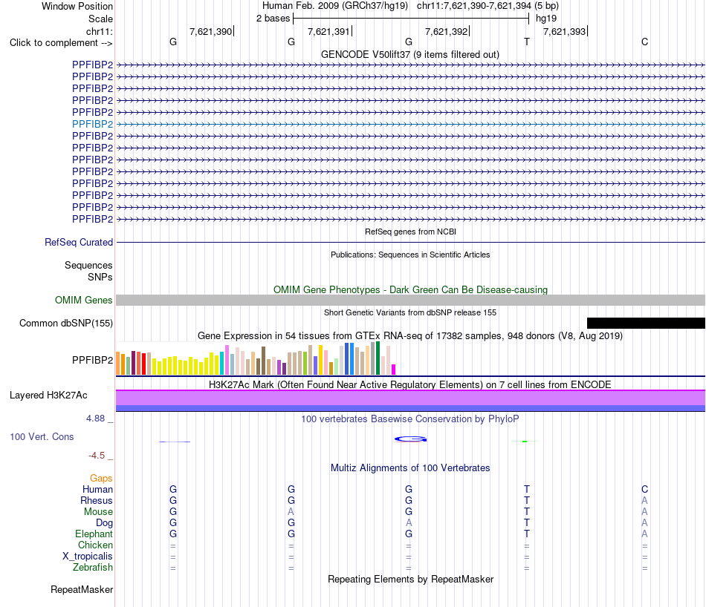Click the 7,621,390 ruler coordinate
Viewport: 706px width, 607px height.
point(211,31)
